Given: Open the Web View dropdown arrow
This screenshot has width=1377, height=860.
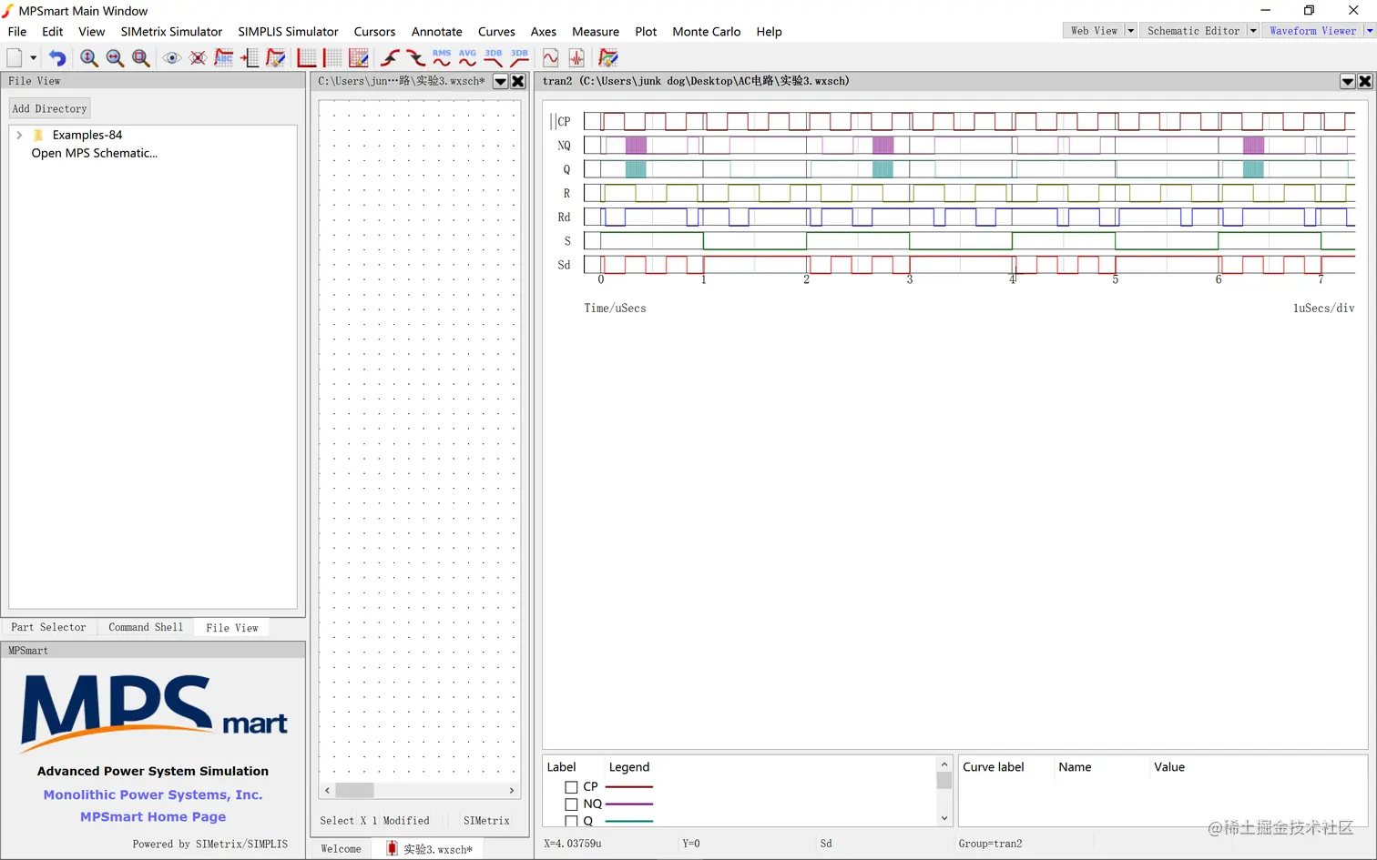Looking at the screenshot, I should click(x=1130, y=31).
